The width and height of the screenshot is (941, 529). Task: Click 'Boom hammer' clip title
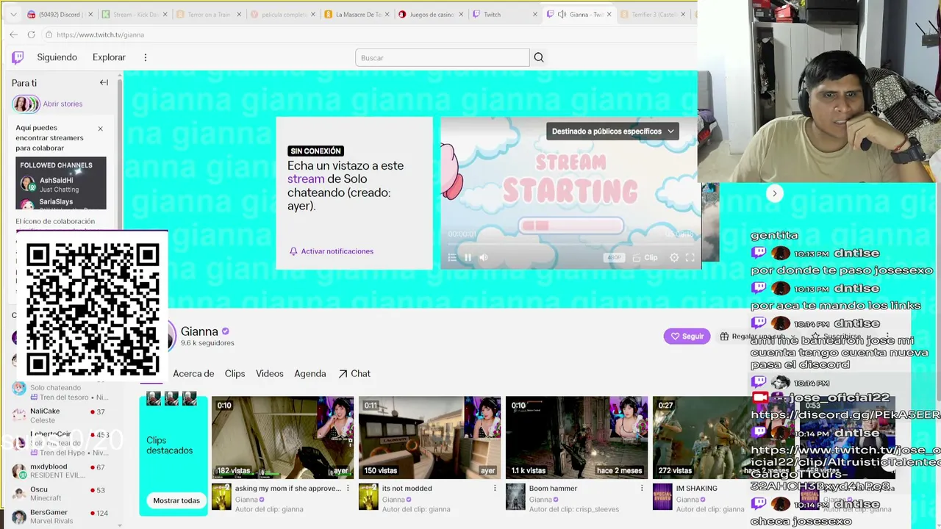click(553, 488)
